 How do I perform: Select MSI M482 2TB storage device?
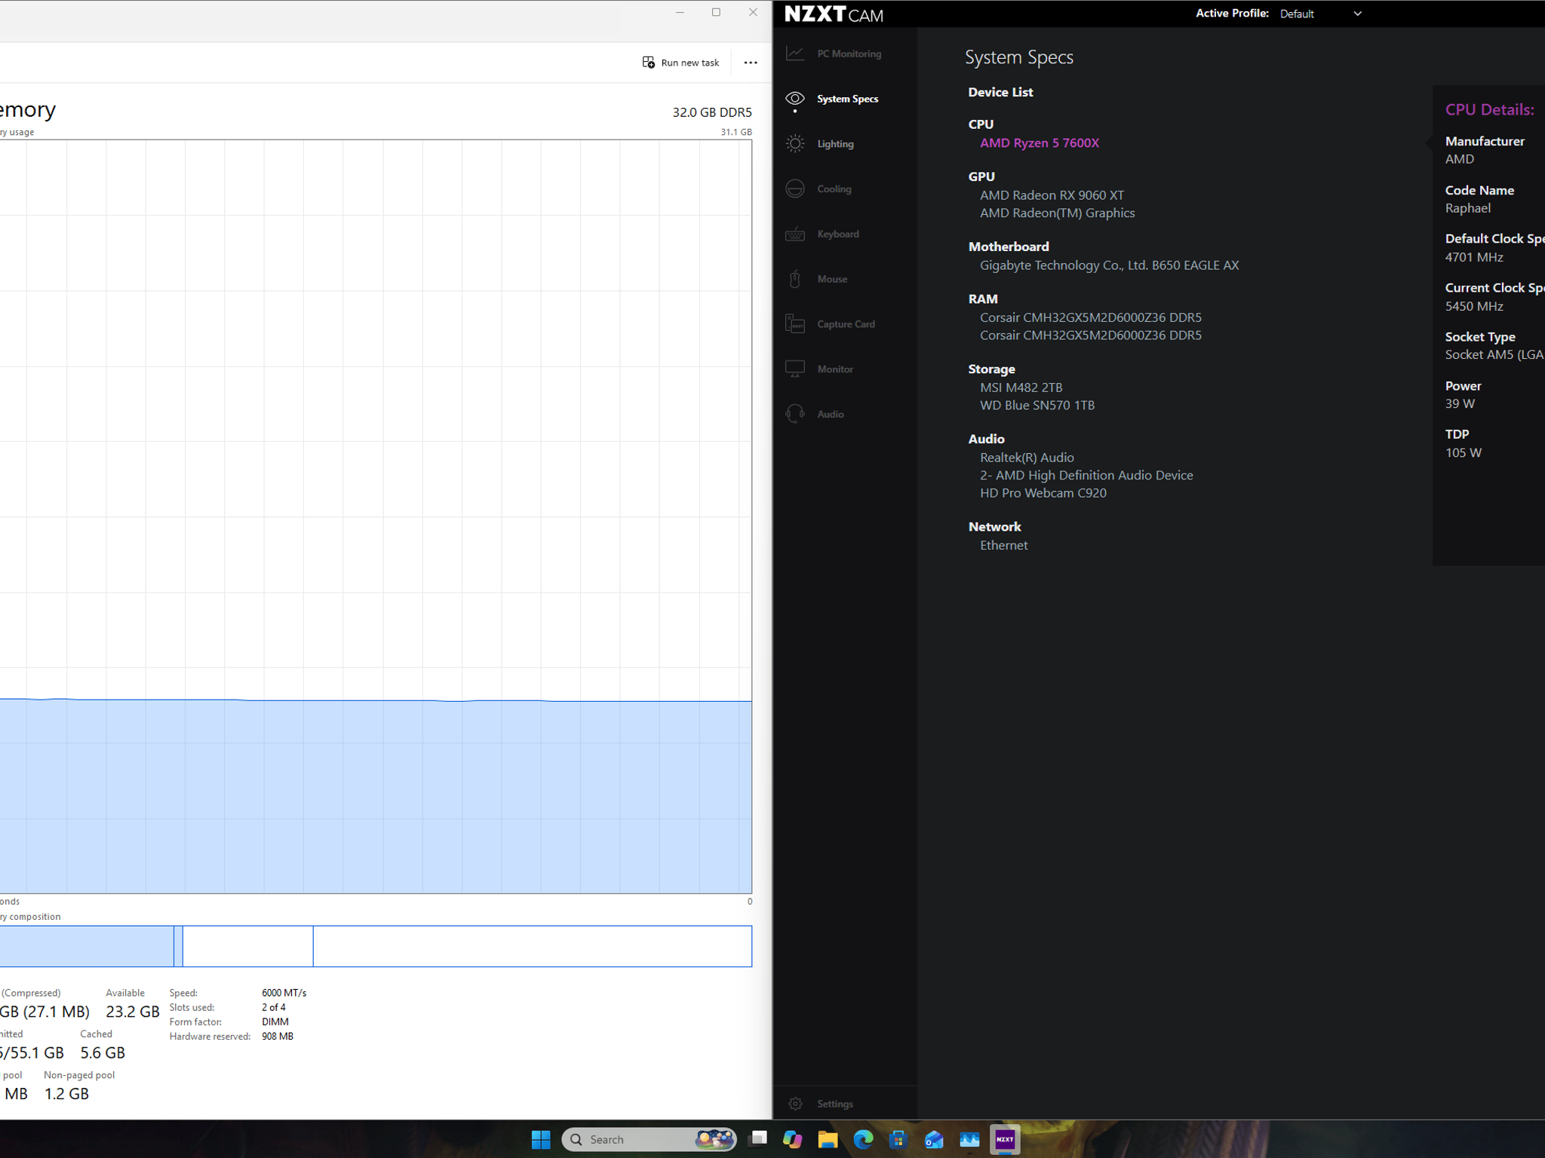point(1021,388)
